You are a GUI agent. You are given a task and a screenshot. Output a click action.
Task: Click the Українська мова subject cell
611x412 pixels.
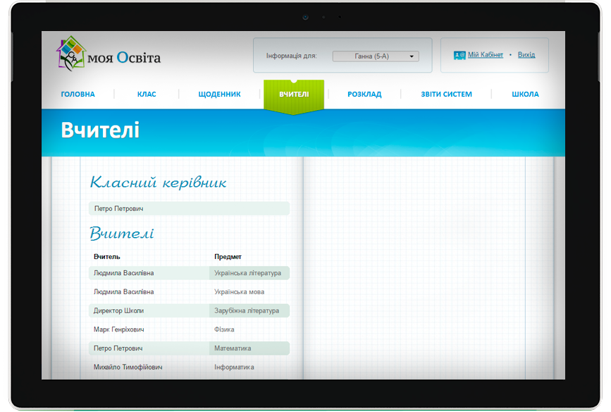pyautogui.click(x=240, y=291)
